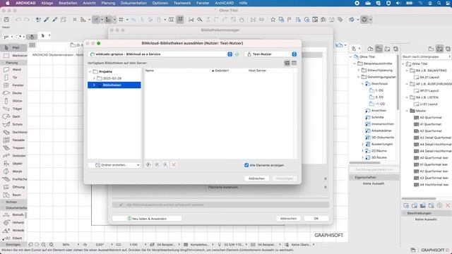Switch to flat list view in dialog
Image resolution: width=452 pixels, height=254 pixels.
[294, 63]
